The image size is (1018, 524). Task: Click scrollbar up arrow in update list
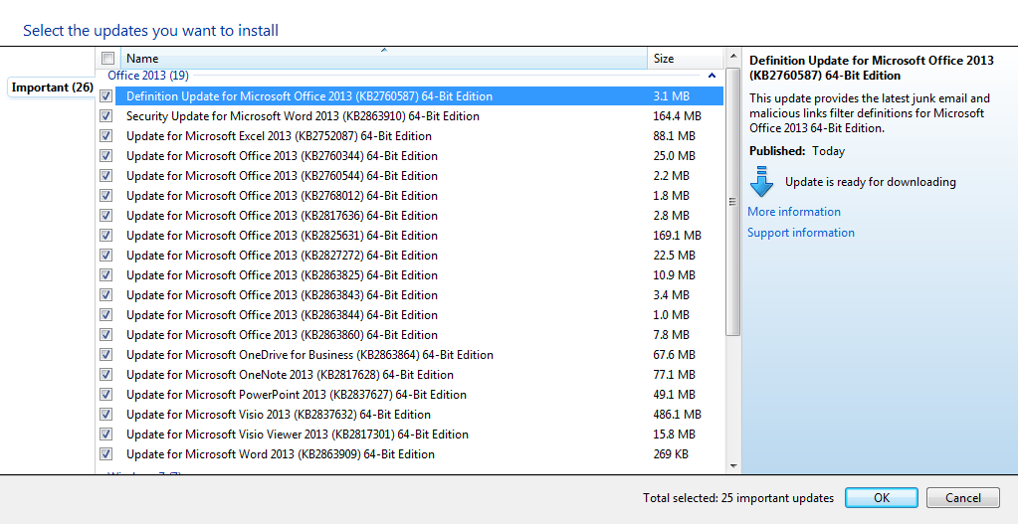[x=733, y=57]
